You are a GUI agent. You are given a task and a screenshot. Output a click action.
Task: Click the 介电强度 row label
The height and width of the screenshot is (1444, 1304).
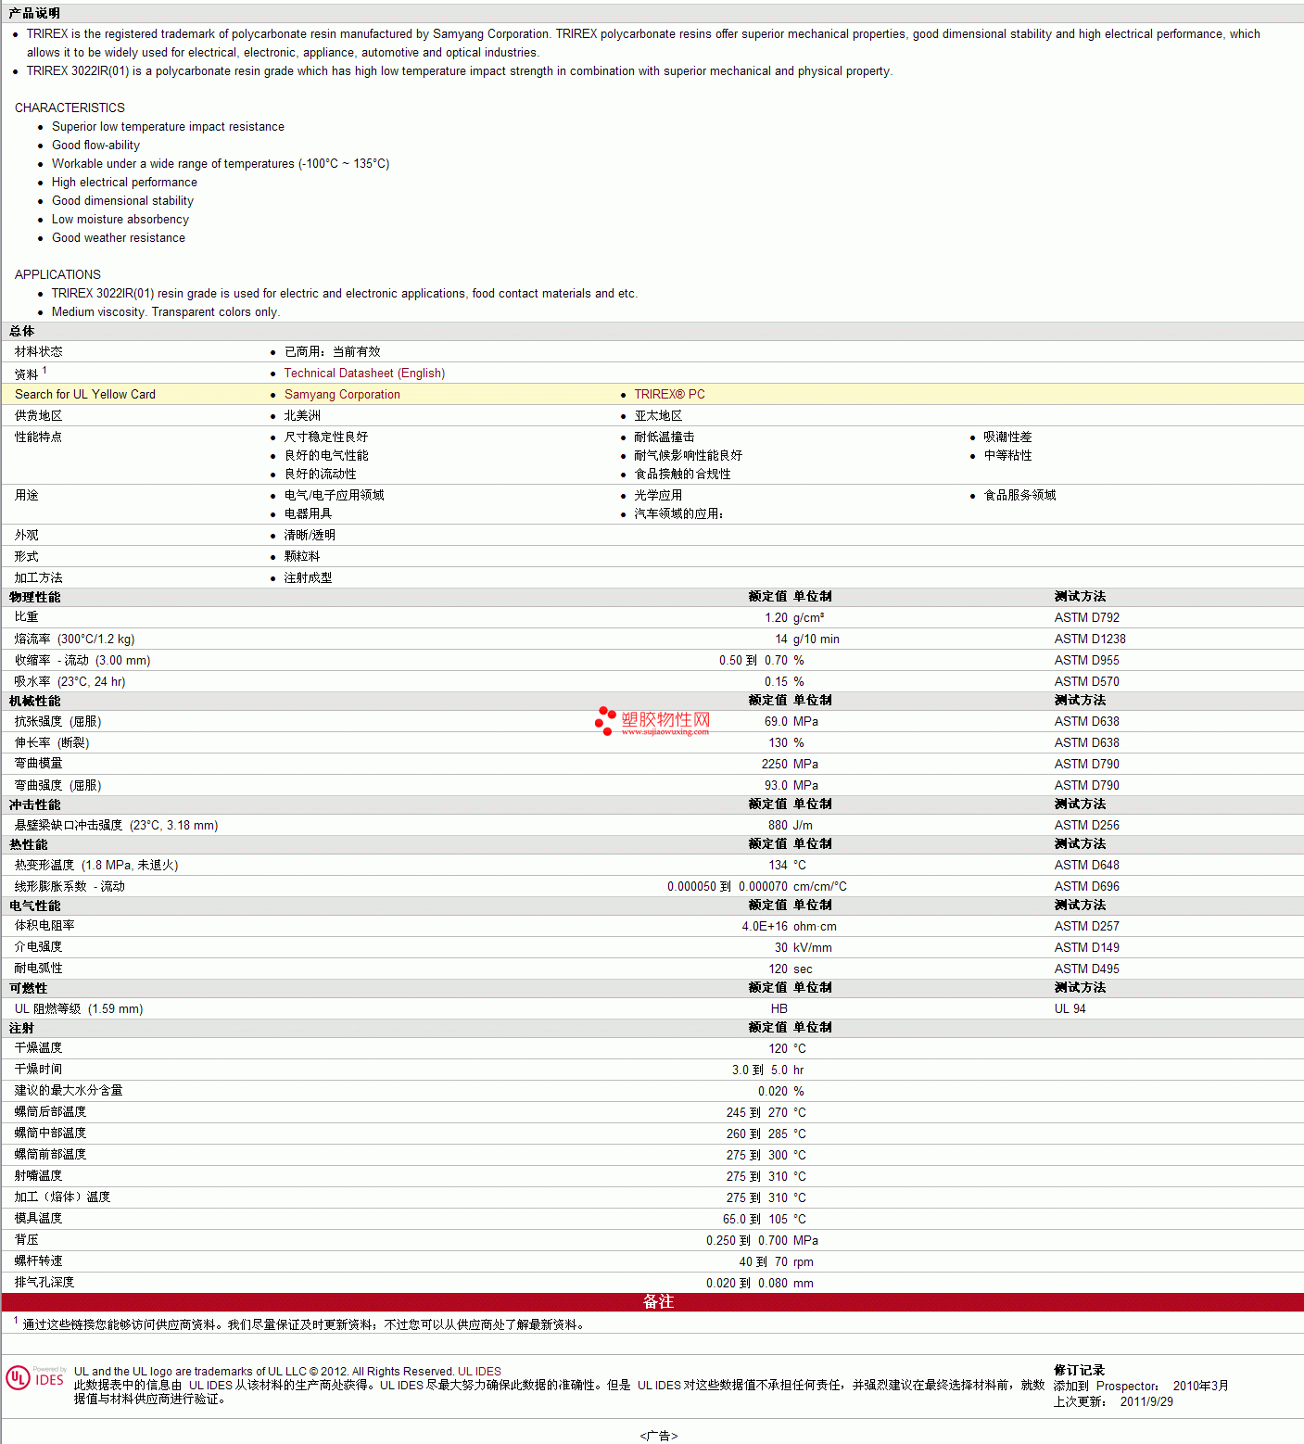point(38,946)
